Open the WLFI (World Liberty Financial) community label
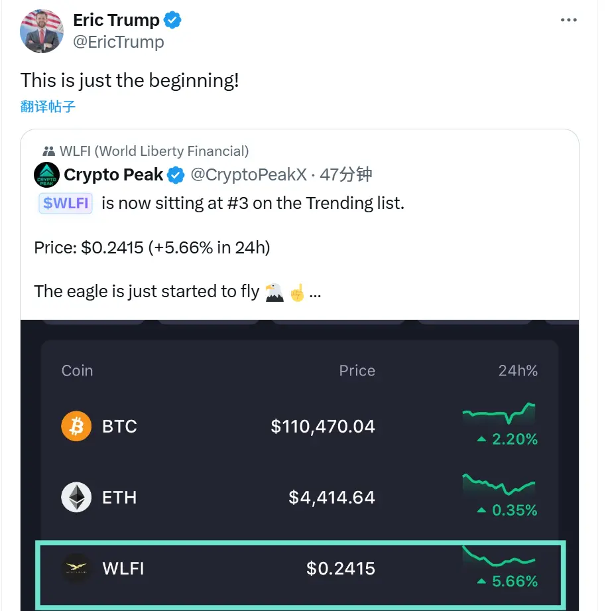The height and width of the screenshot is (611, 612). (154, 151)
